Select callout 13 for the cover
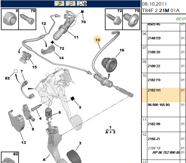The height and width of the screenshot is (163, 186). click(x=24, y=143)
